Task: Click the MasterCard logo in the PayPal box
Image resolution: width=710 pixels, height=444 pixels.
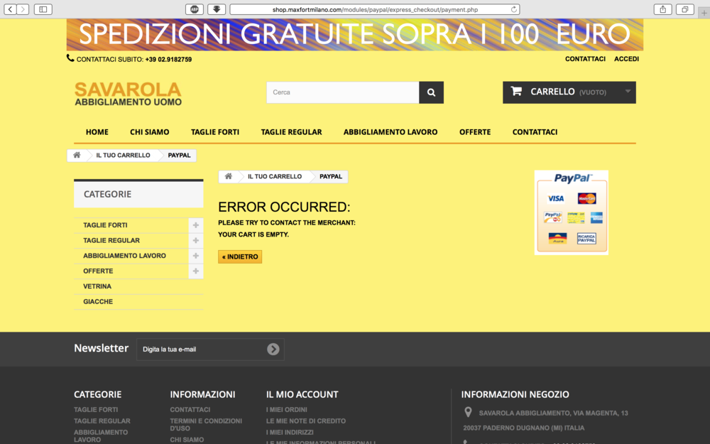Action: pos(587,198)
